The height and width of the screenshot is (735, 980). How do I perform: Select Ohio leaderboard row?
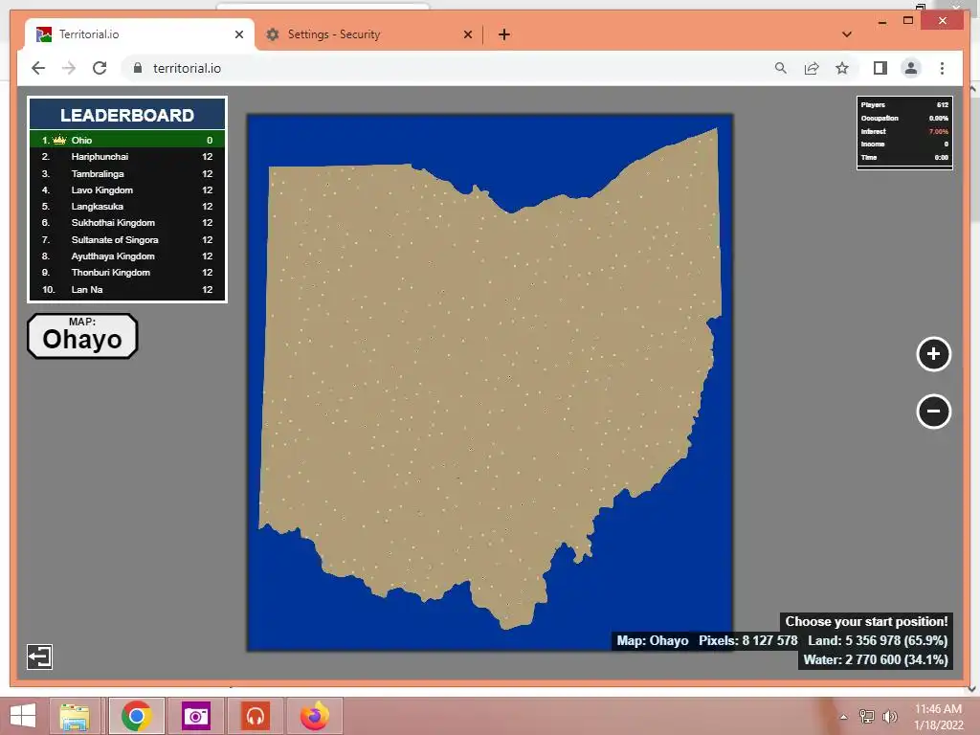(127, 140)
